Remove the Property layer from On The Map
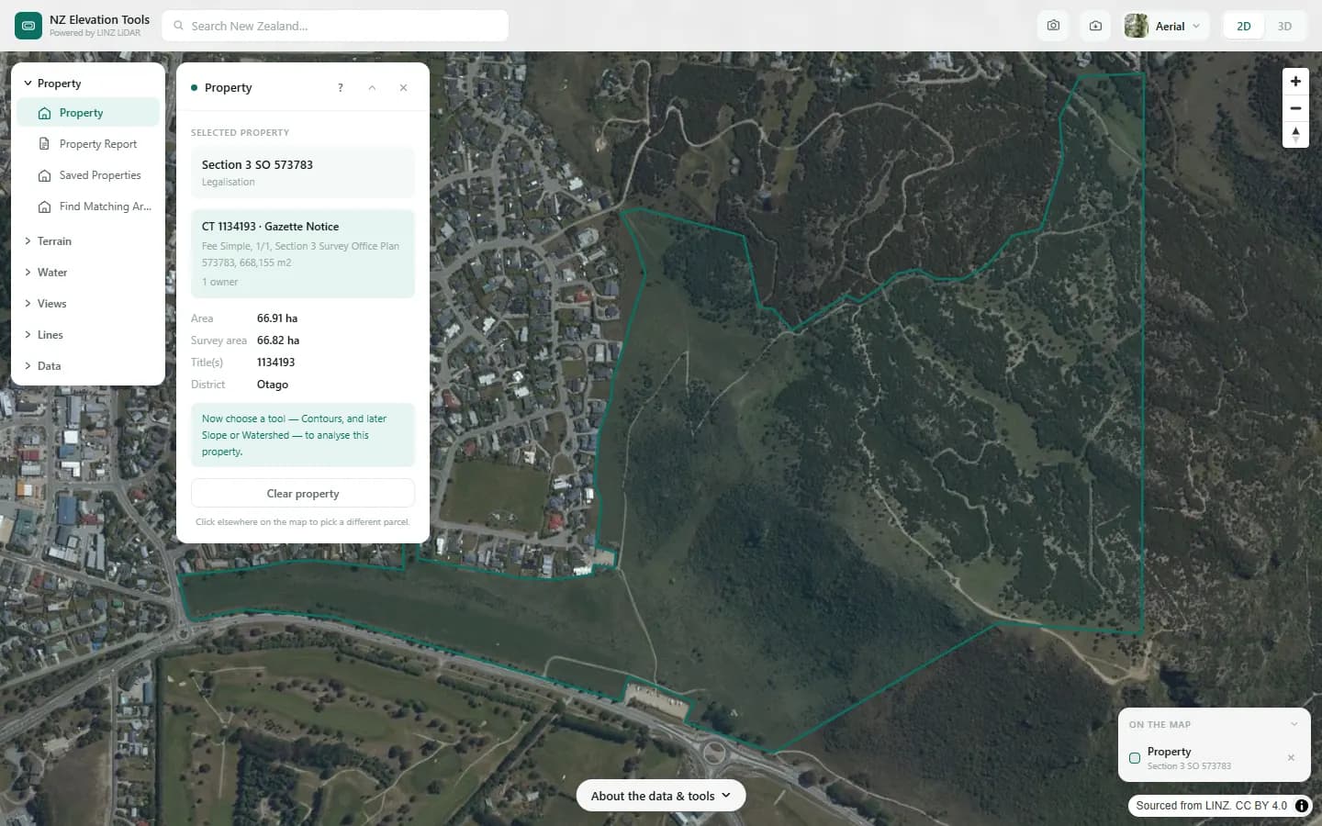1322x826 pixels. click(1291, 758)
